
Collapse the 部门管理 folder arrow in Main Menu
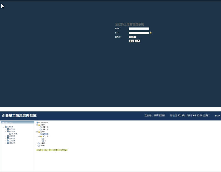pyautogui.click(x=6, y=132)
